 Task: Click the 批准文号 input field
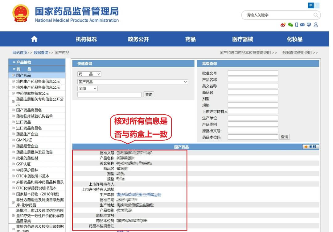(253, 73)
